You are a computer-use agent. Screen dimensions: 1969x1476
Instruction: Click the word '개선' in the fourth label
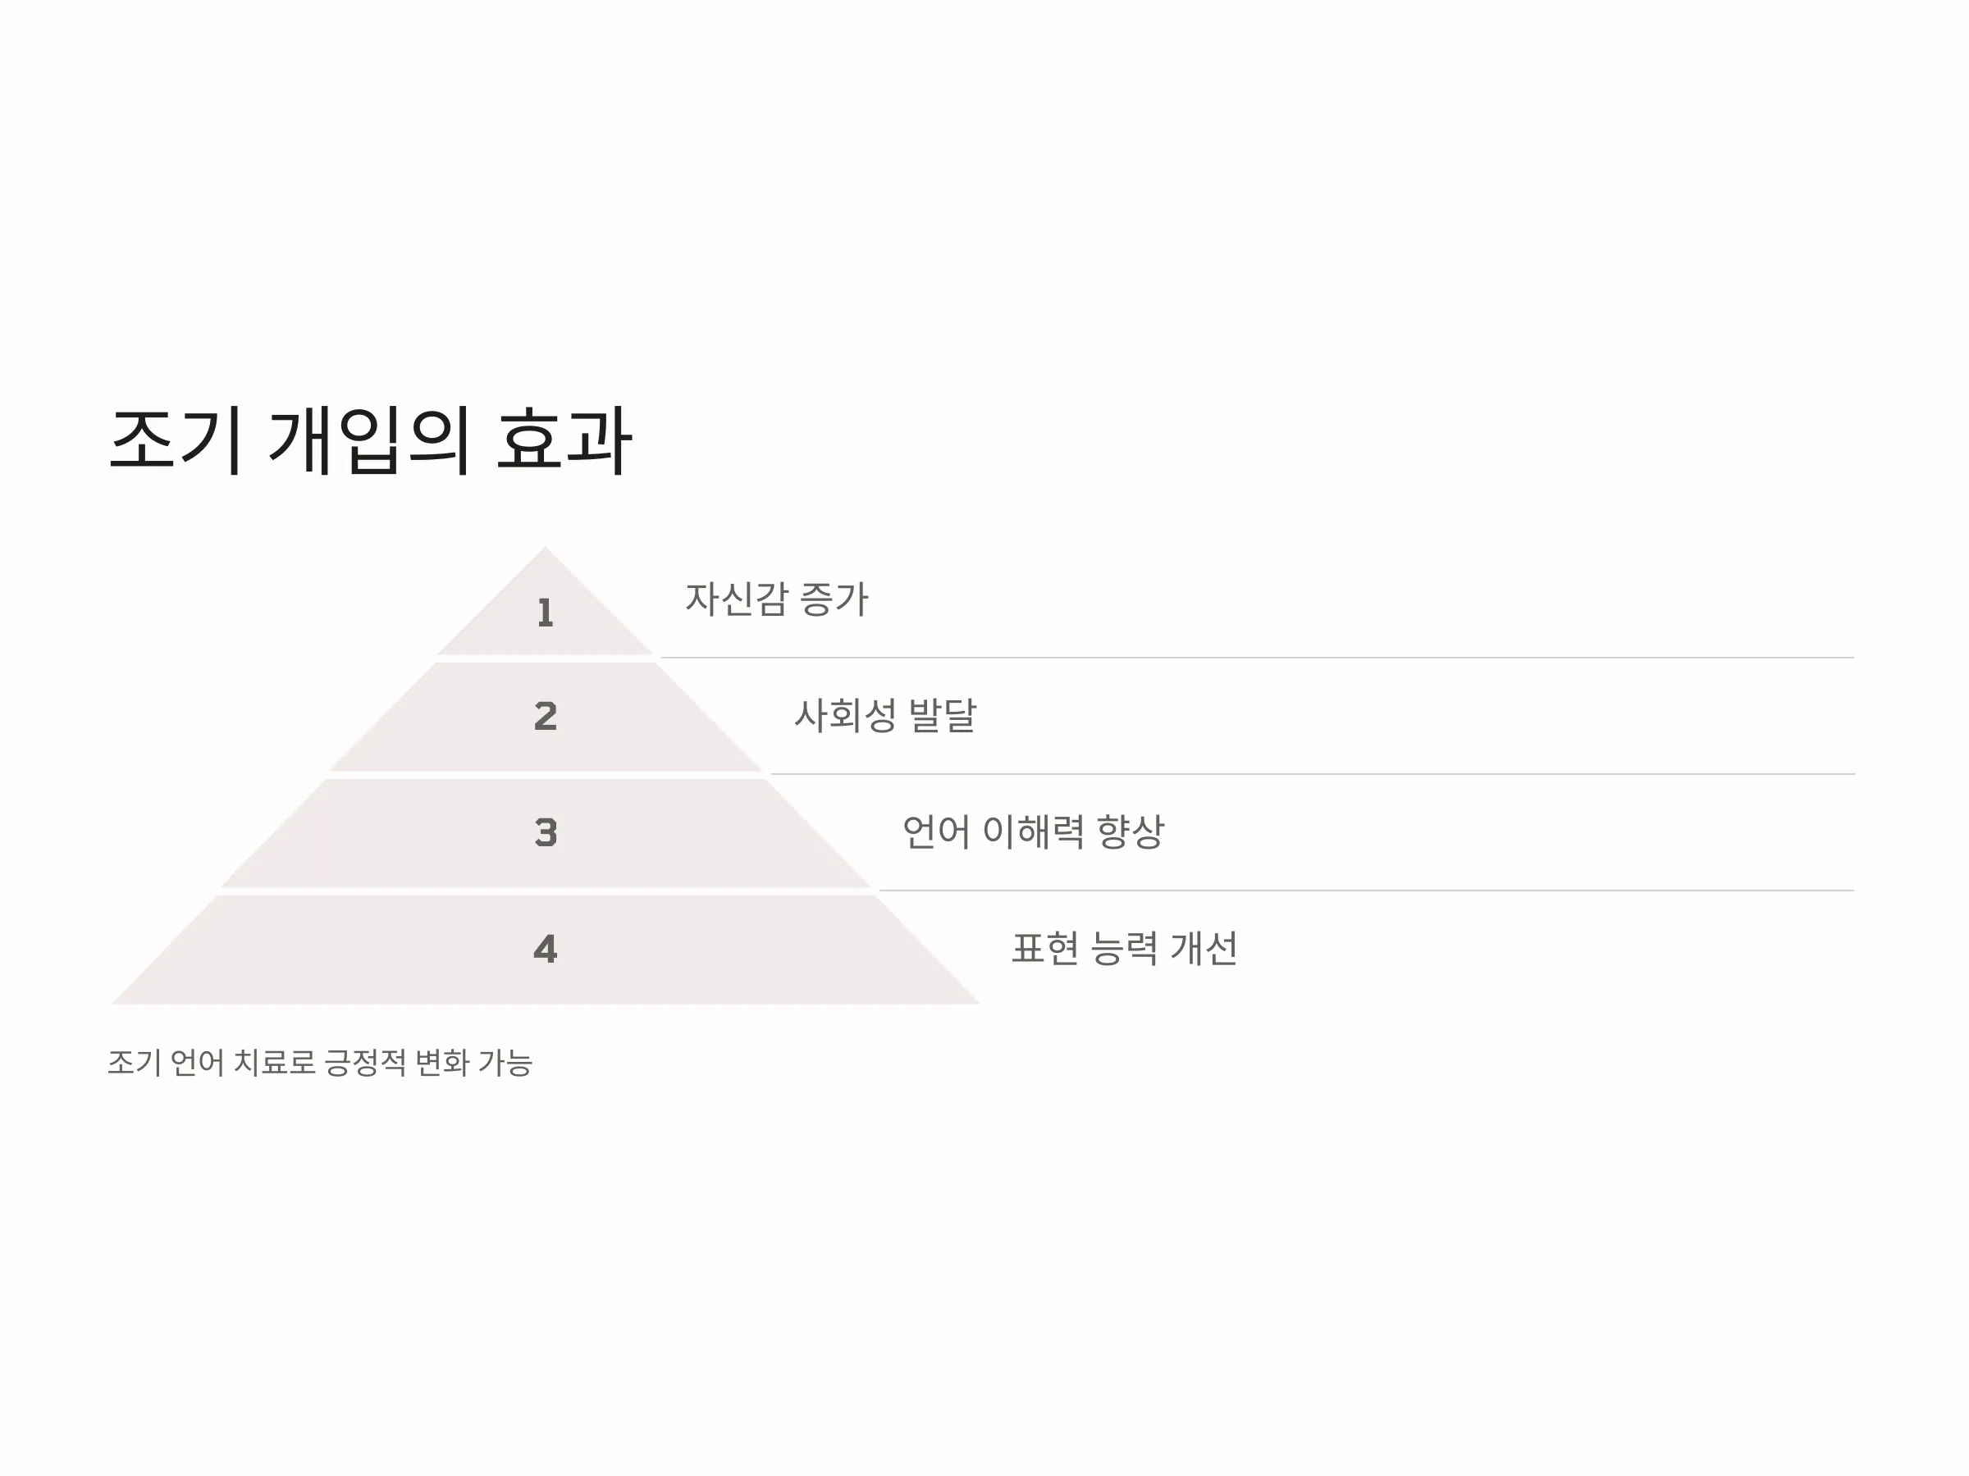(1204, 949)
